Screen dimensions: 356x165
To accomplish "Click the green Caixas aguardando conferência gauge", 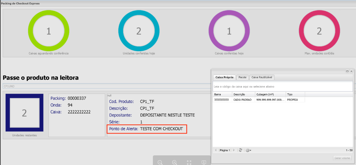I will tap(49, 30).
